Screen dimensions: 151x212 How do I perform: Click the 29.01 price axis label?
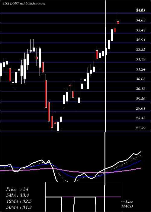pos(141,108)
